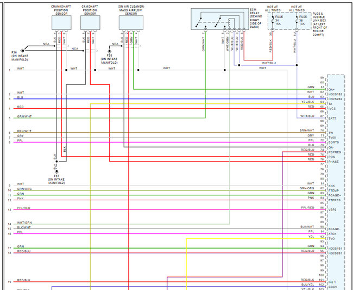Click the 'BLU/YEL' wire label at pin 102
Screen dimensions: 353x290
click(x=307, y=285)
